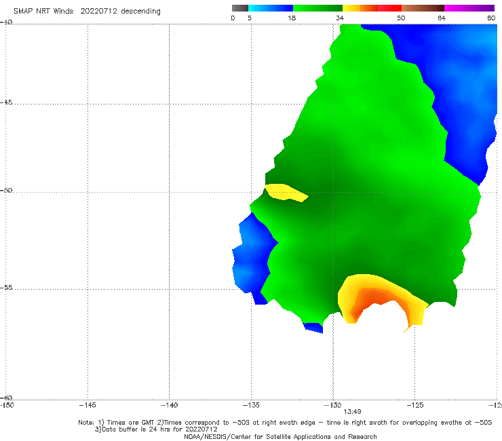The height and width of the screenshot is (441, 502).
Task: Click the blue low-wind patch on the swath's west edge
Action: click(253, 256)
